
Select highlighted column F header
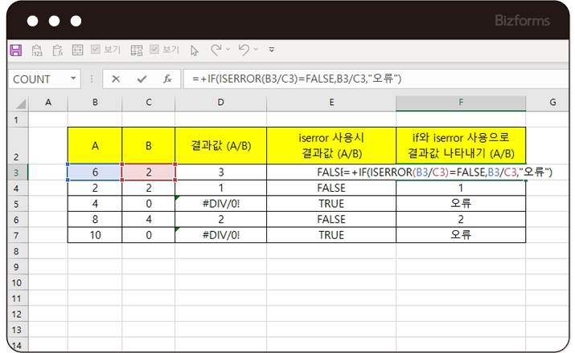pos(461,103)
